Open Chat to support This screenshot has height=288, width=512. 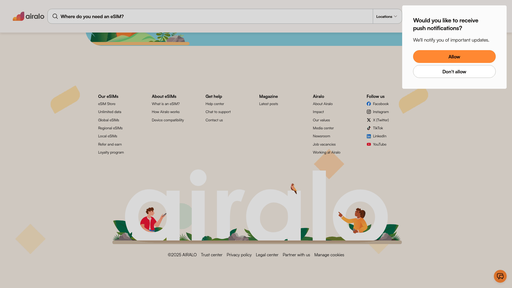(218, 112)
